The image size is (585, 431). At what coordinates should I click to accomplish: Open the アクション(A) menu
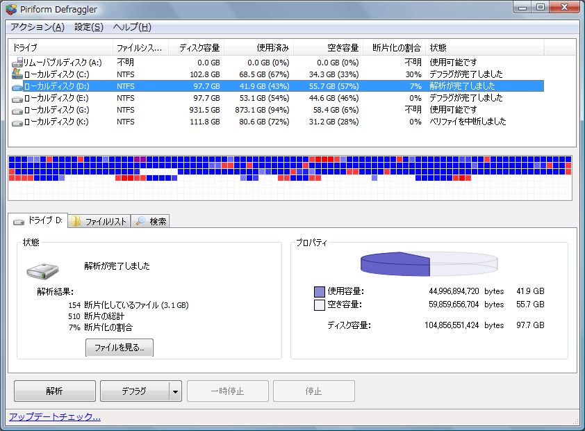coord(38,27)
